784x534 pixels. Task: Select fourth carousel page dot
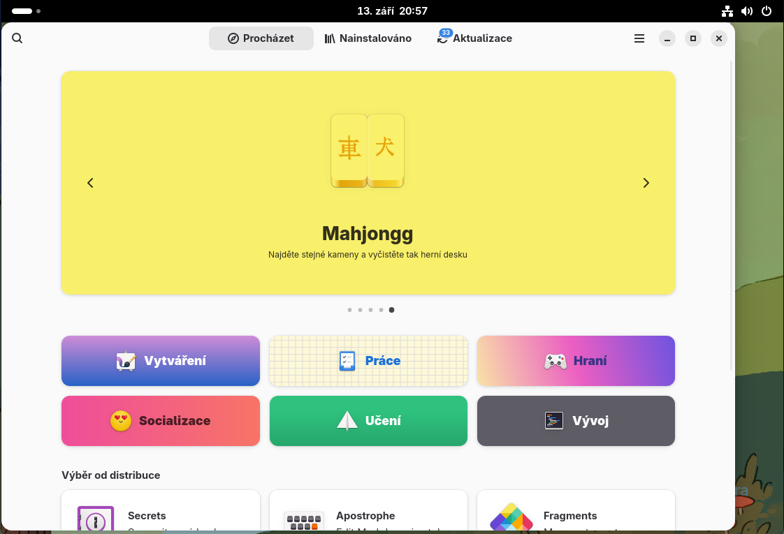[x=381, y=310]
